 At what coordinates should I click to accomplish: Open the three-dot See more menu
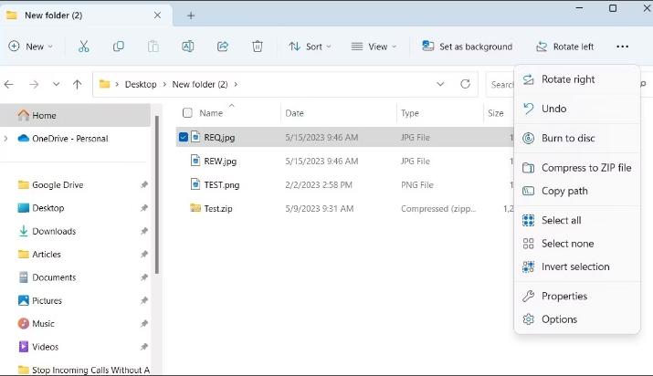pos(622,47)
